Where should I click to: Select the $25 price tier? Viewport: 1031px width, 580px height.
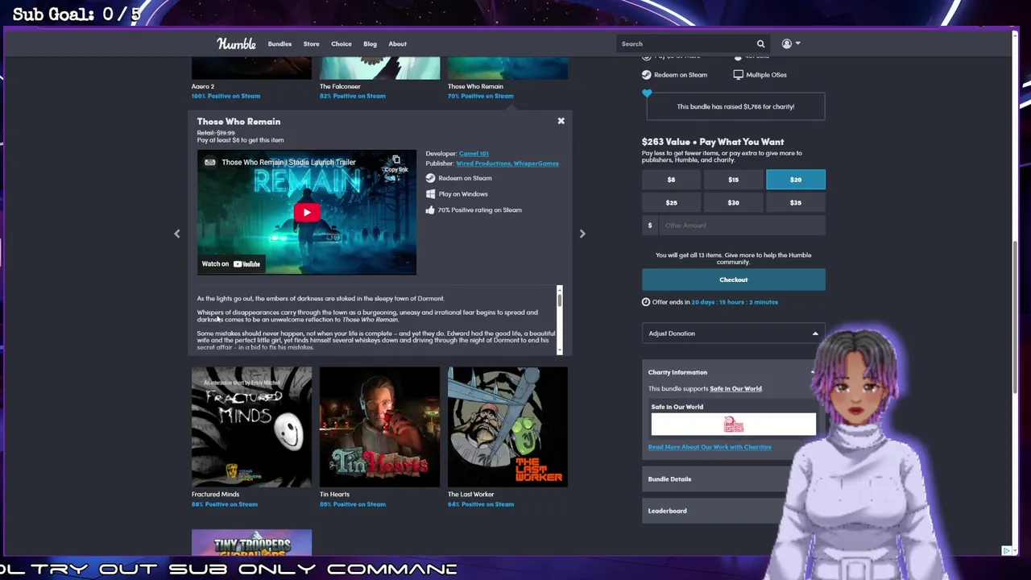[671, 203]
